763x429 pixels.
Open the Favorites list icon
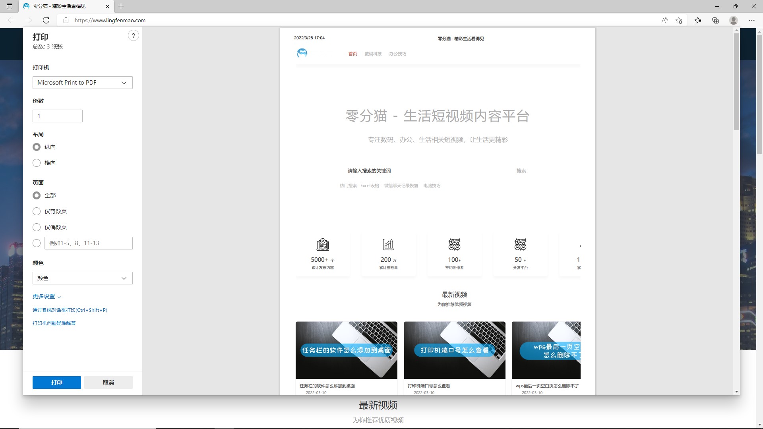698,20
